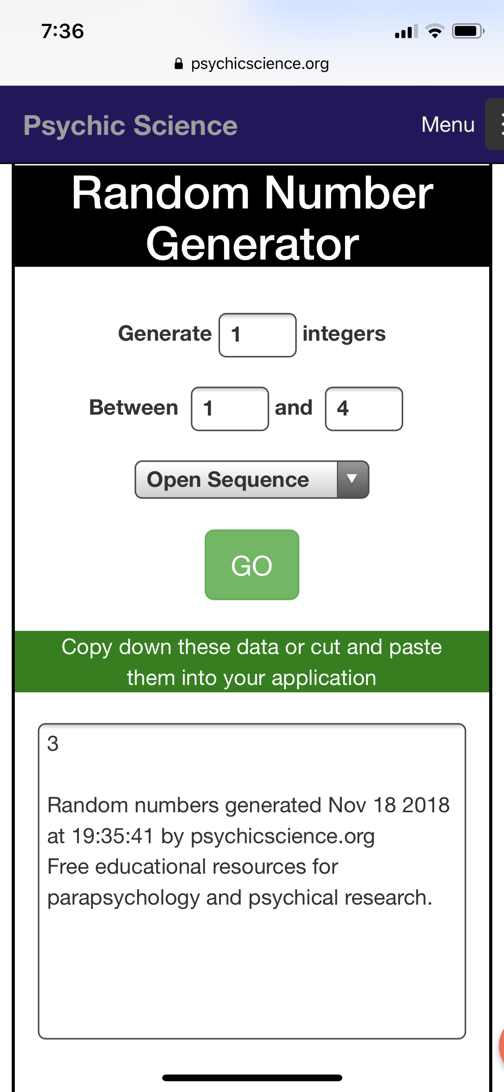Tap the green Copy down these data banner
This screenshot has height=1092, width=504.
(252, 662)
